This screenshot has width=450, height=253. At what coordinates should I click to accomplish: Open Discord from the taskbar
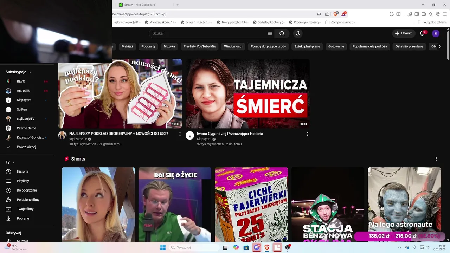[x=257, y=247]
